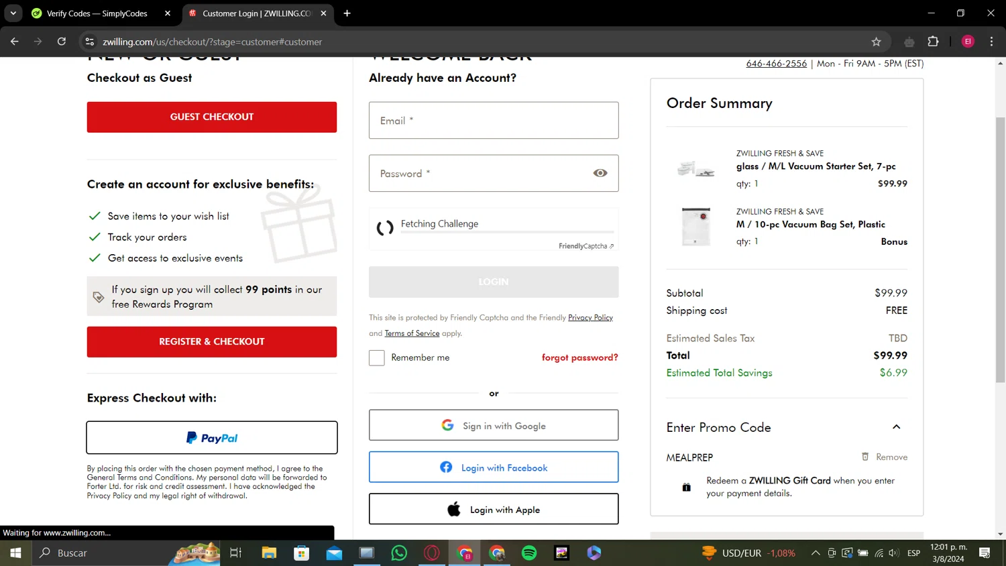Click the ESP language indicator
The width and height of the screenshot is (1006, 566).
913,553
